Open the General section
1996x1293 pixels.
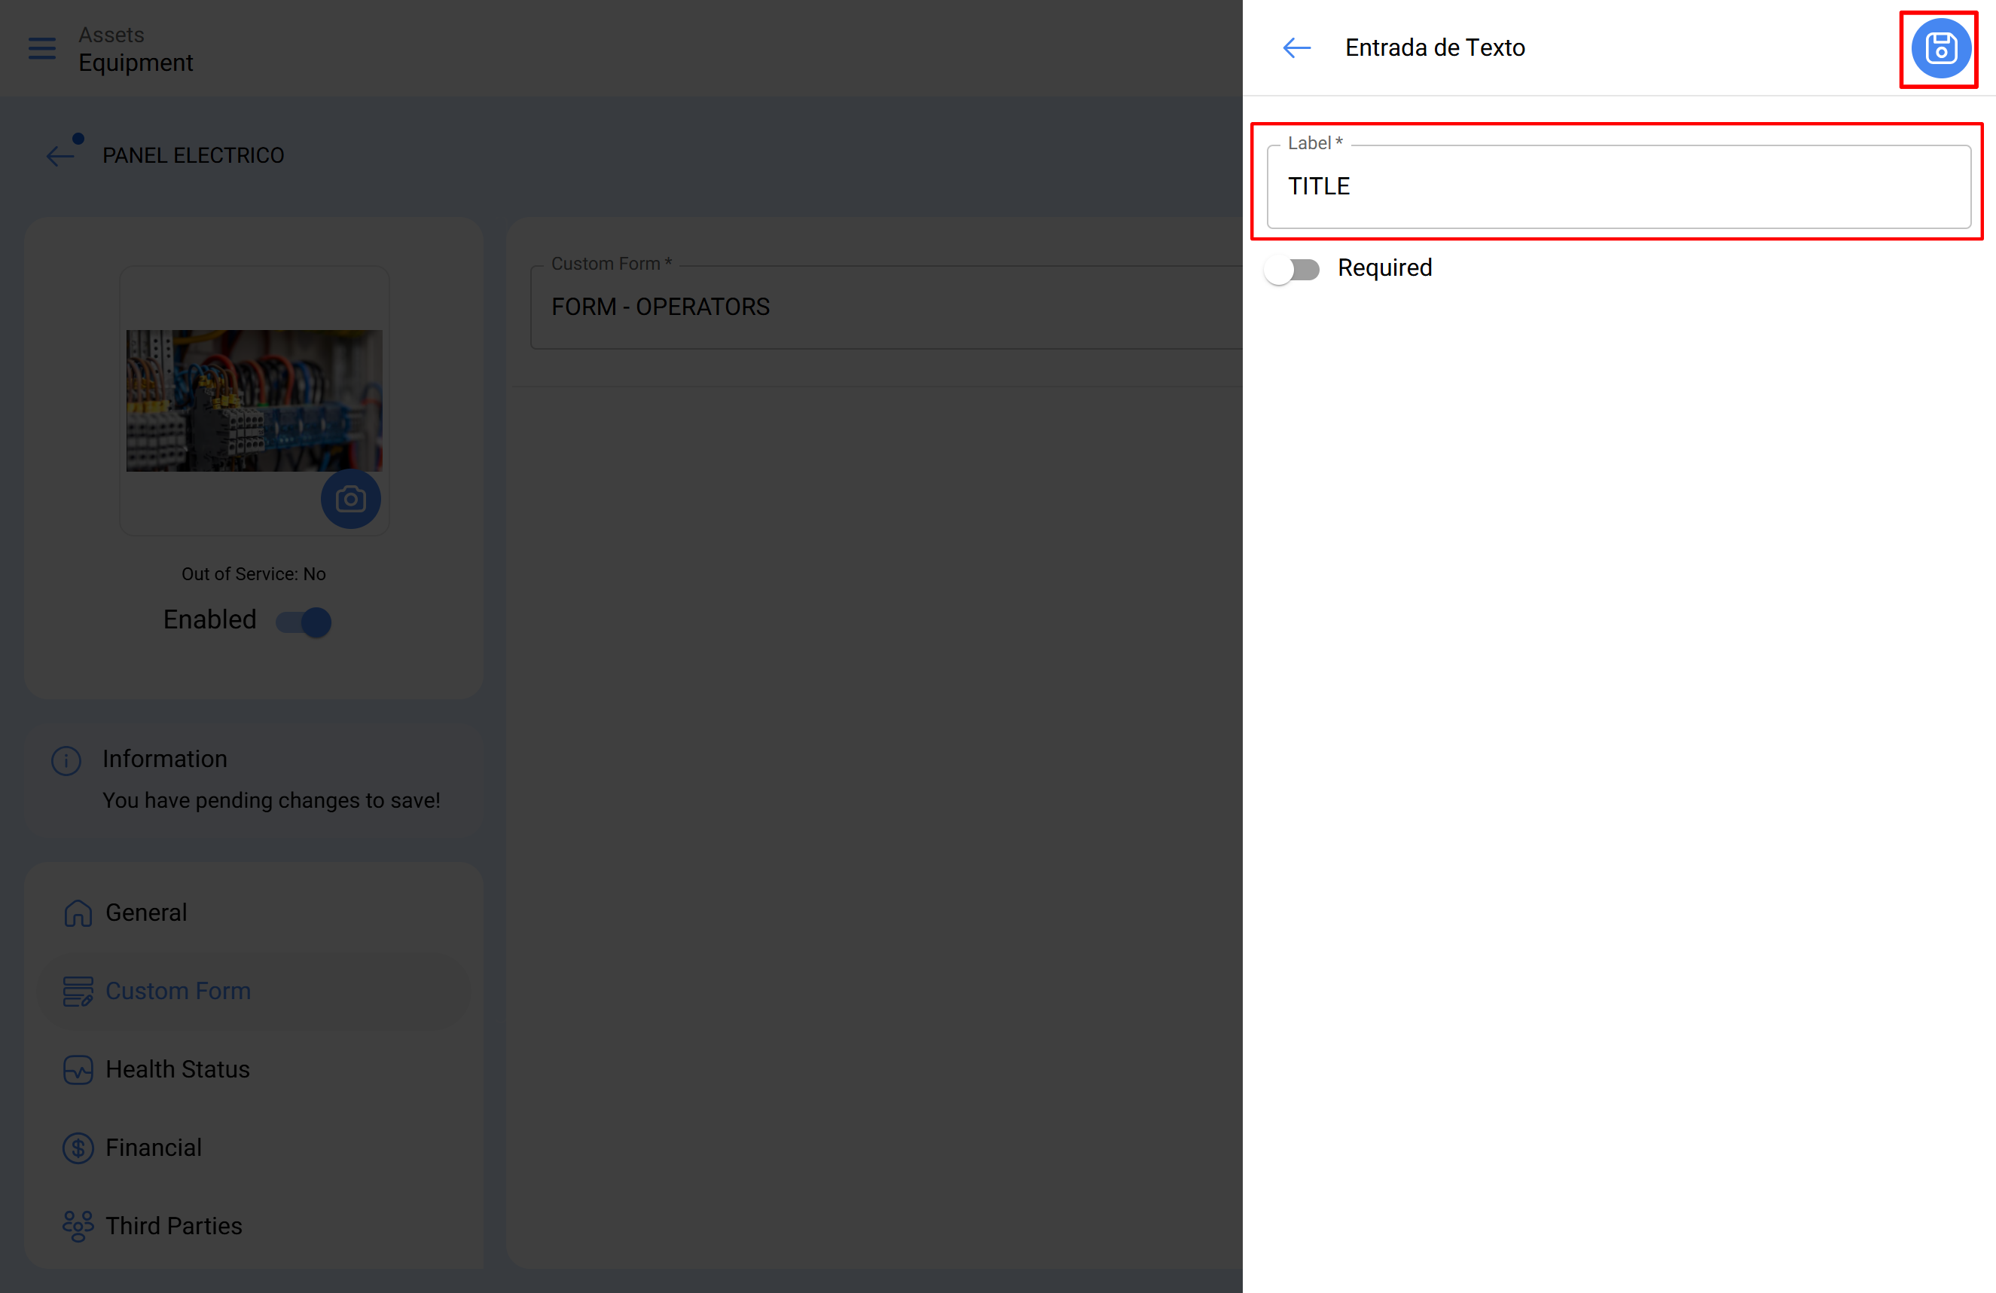point(147,913)
